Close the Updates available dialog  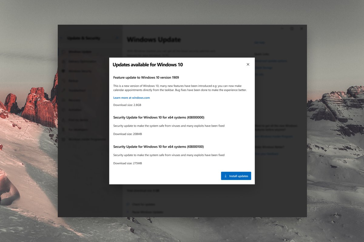(x=248, y=64)
